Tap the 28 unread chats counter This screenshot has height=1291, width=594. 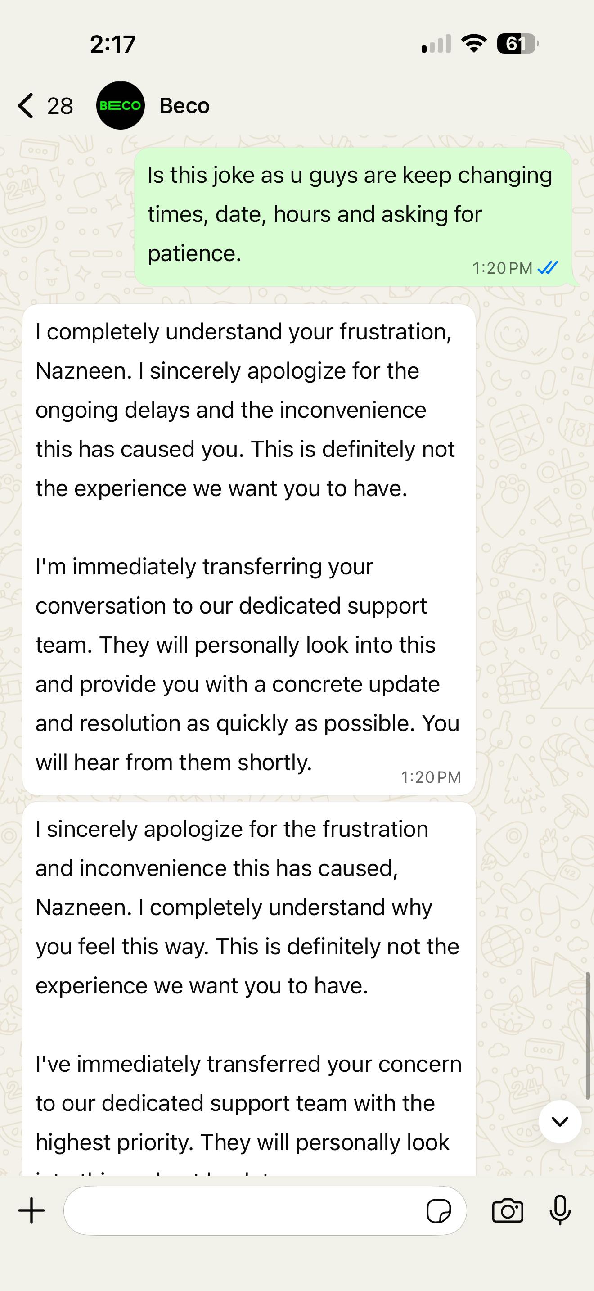(x=59, y=106)
